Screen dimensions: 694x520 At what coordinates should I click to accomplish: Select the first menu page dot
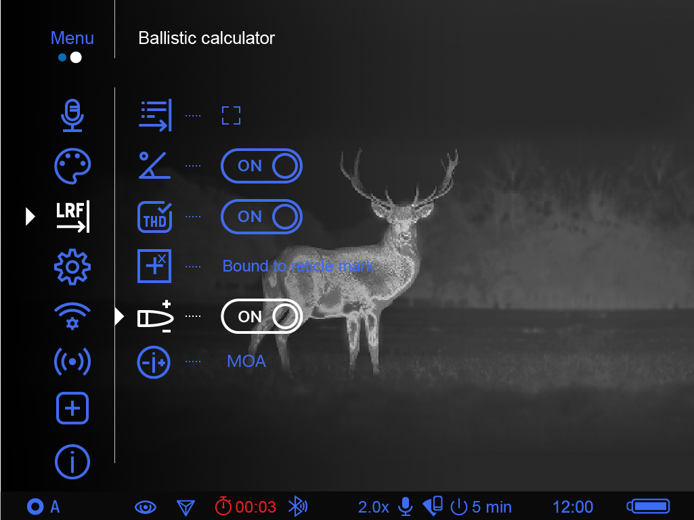click(62, 58)
